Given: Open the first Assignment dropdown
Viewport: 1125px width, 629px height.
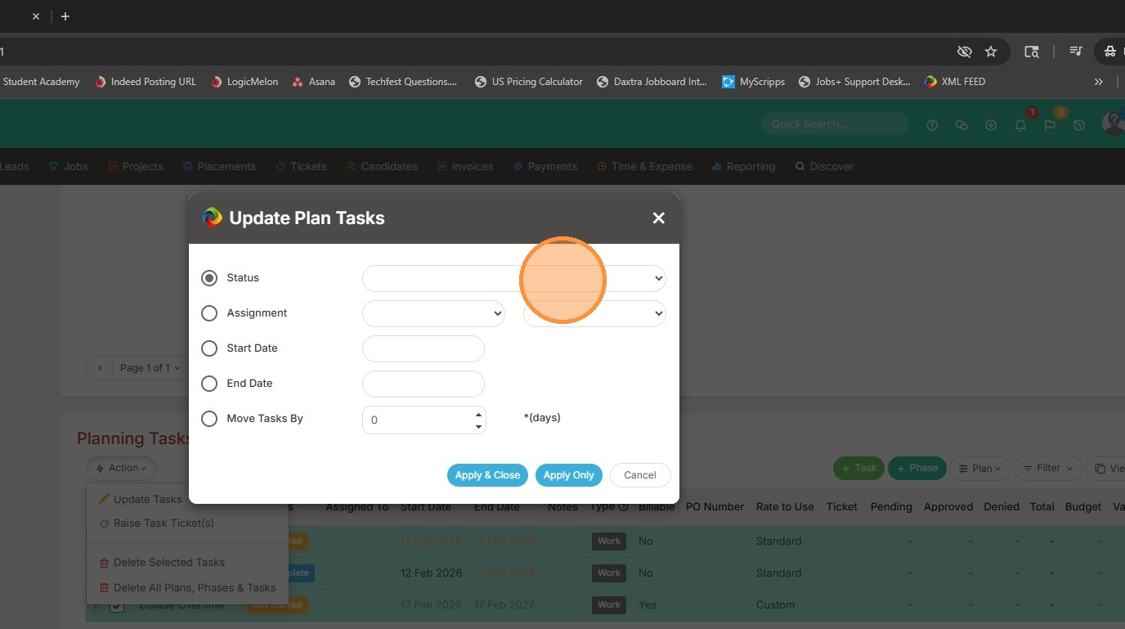Looking at the screenshot, I should pyautogui.click(x=433, y=313).
